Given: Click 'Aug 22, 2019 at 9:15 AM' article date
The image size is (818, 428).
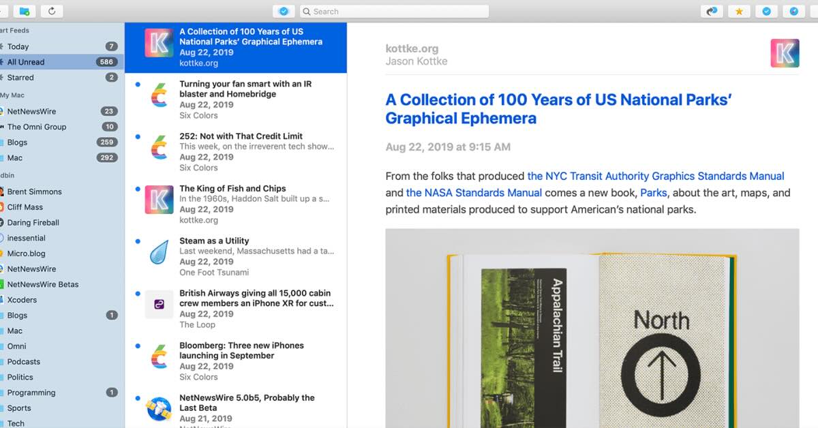Looking at the screenshot, I should [448, 147].
